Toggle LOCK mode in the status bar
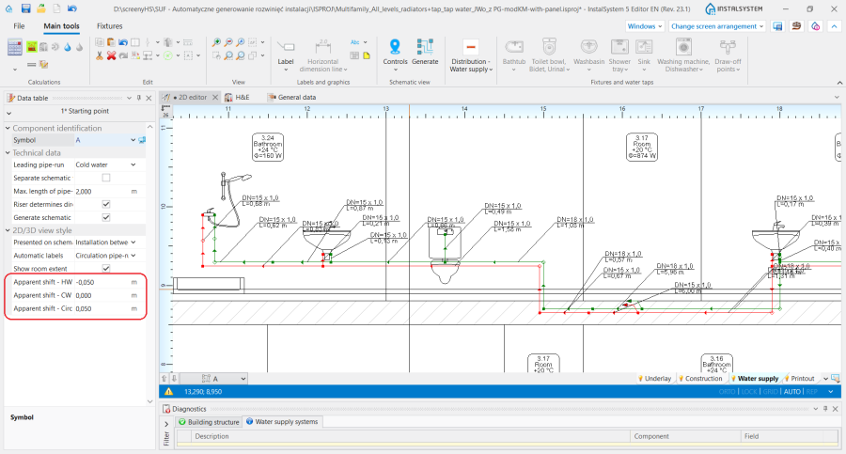Image resolution: width=846 pixels, height=454 pixels. [749, 392]
